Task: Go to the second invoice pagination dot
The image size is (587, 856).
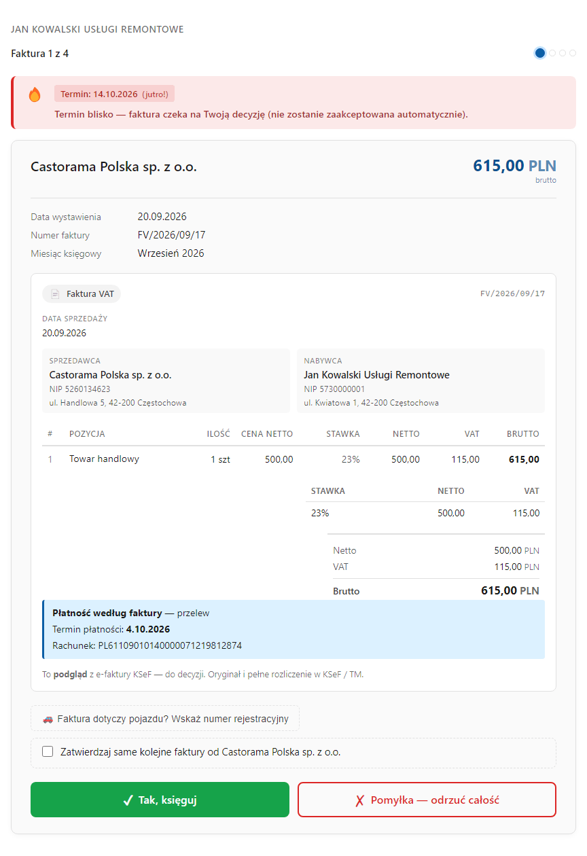Action: (x=552, y=53)
